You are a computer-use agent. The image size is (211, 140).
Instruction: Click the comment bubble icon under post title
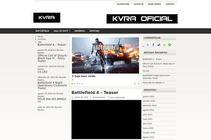[x=108, y=97]
